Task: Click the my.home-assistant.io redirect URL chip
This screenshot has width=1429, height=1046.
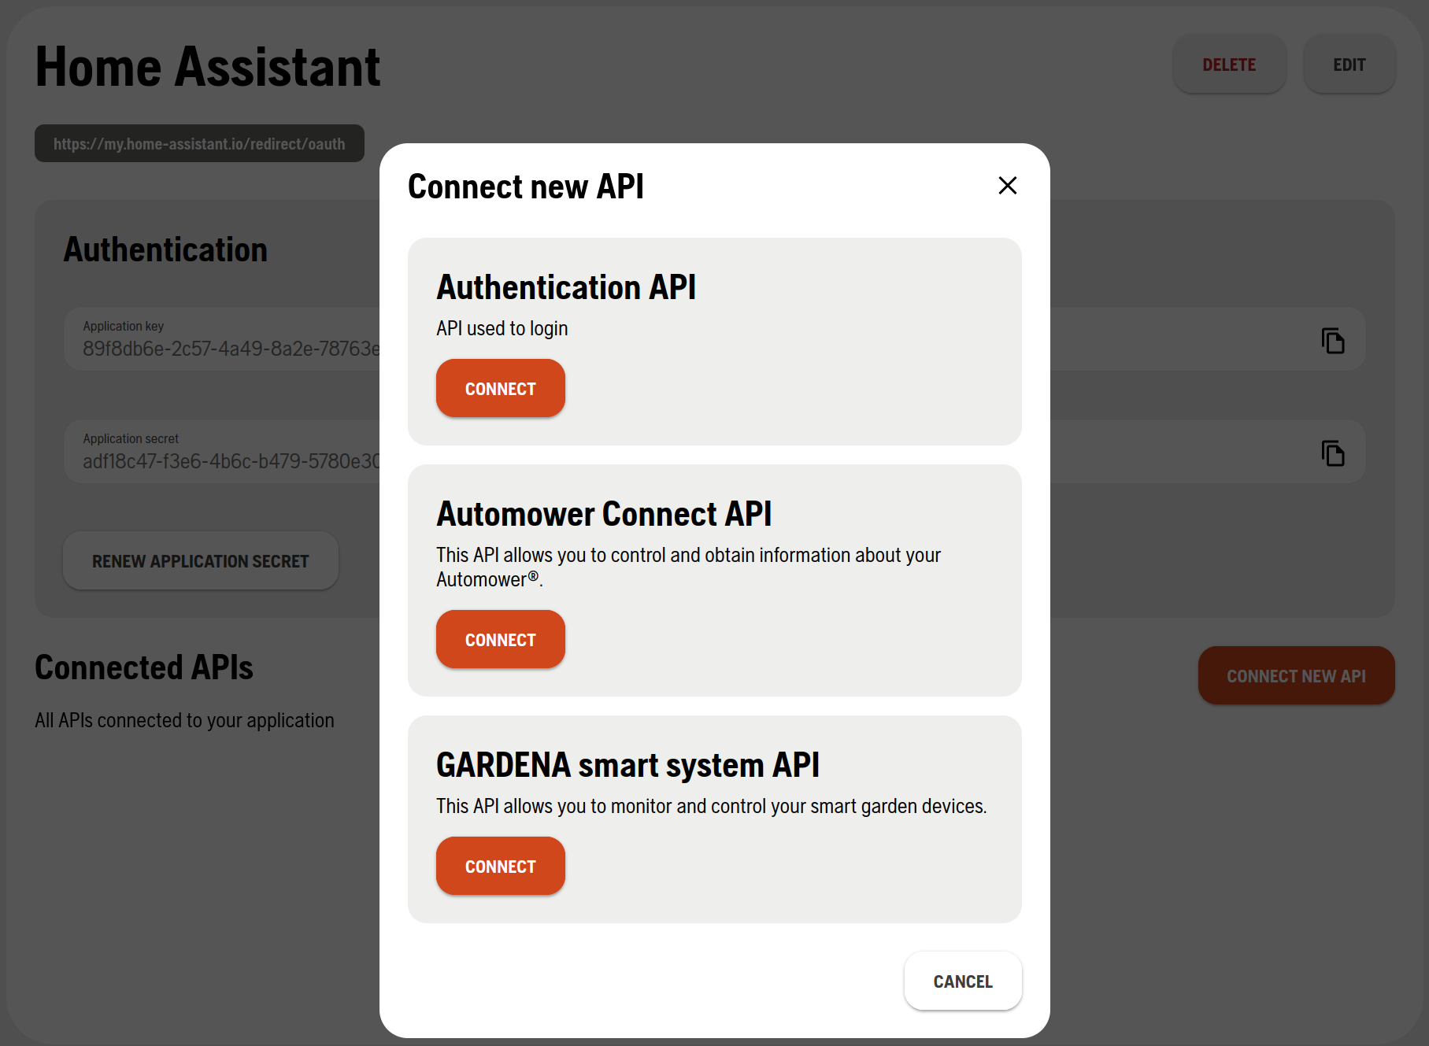Action: click(x=198, y=143)
